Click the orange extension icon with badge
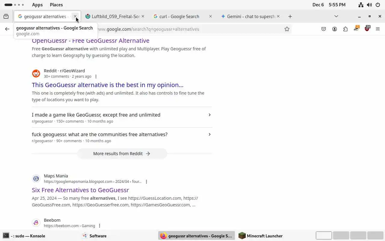The image size is (385, 241). coord(356,29)
